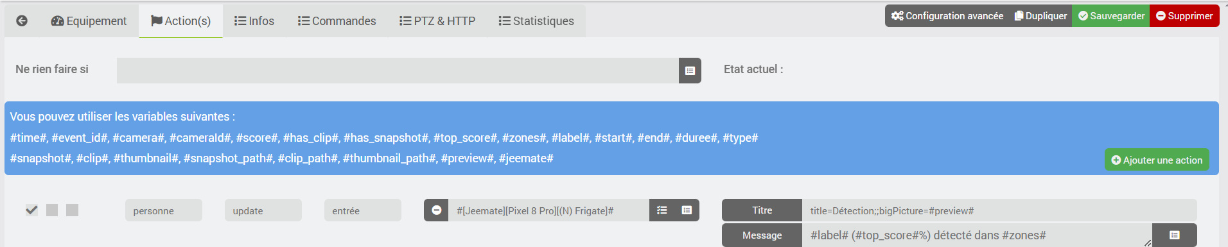This screenshot has width=1228, height=247.
Task: Click the red Supprimer button
Action: point(1184,16)
